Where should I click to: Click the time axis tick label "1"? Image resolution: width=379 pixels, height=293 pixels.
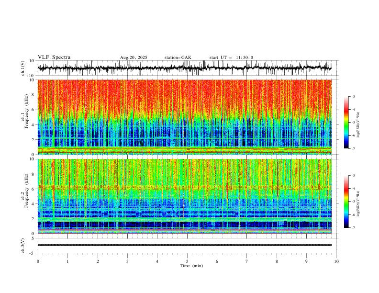67,261
